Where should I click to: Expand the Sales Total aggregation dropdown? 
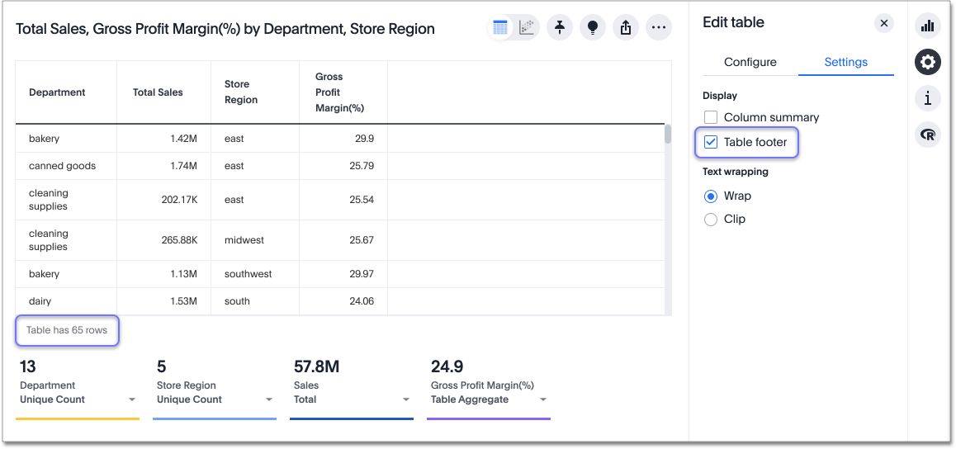click(406, 399)
